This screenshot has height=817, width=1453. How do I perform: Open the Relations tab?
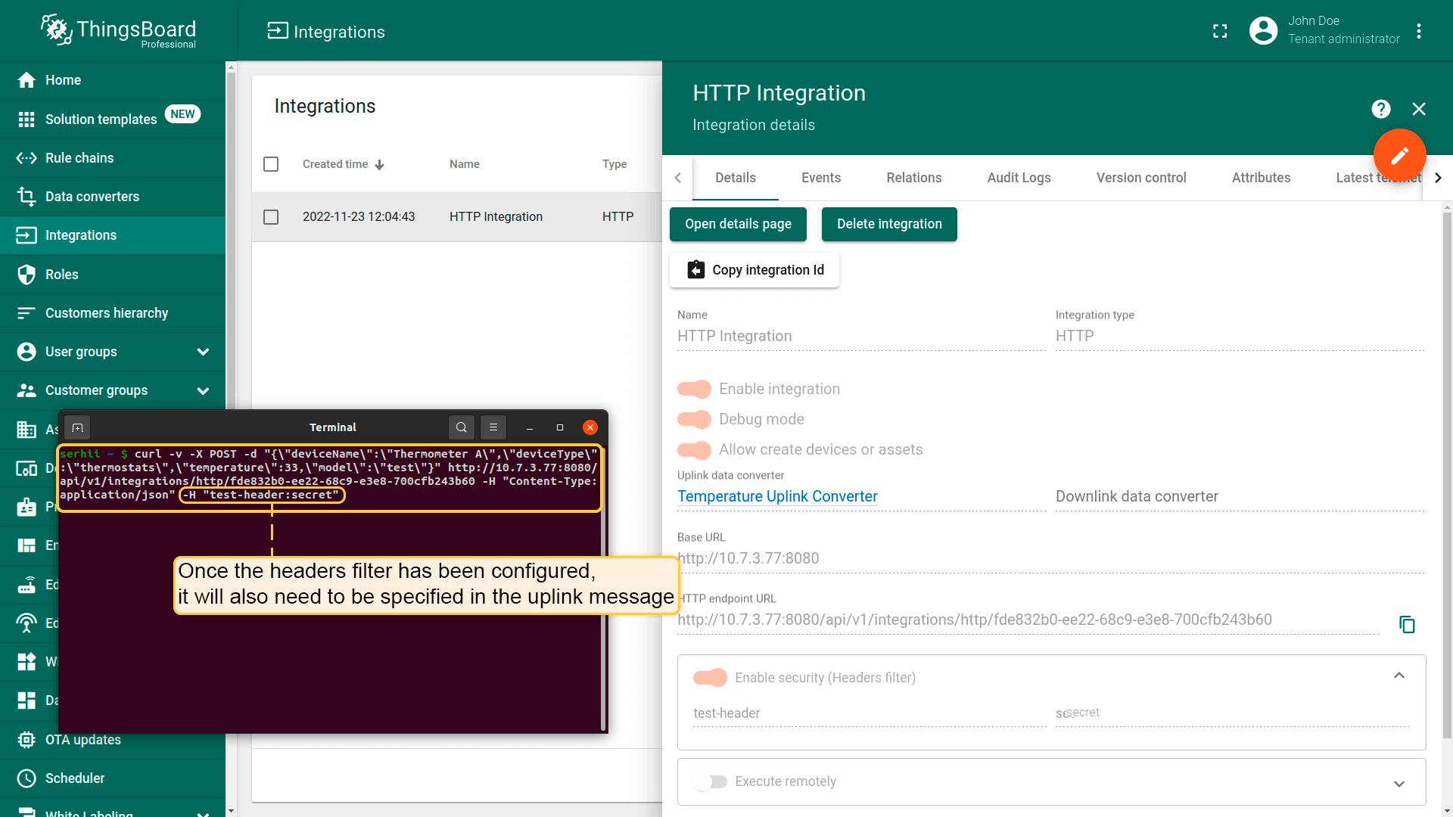[x=914, y=178]
